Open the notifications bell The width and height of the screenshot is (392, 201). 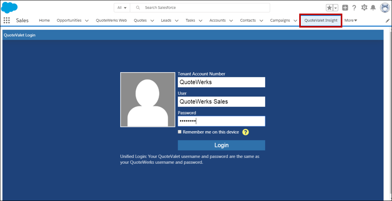pyautogui.click(x=373, y=8)
